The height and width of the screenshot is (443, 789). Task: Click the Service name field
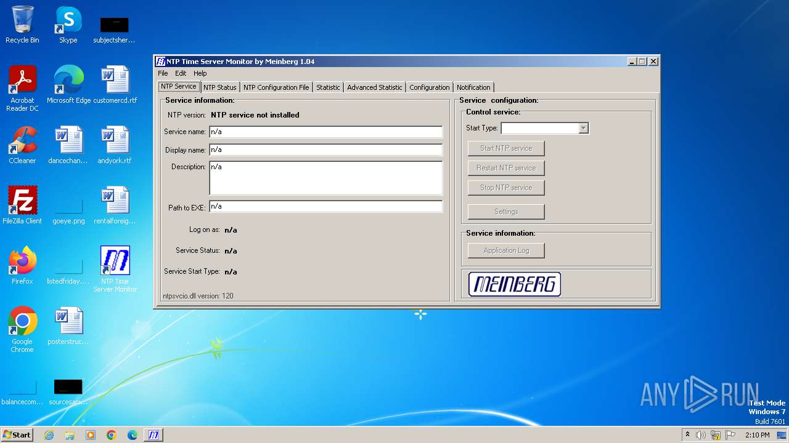pyautogui.click(x=326, y=132)
